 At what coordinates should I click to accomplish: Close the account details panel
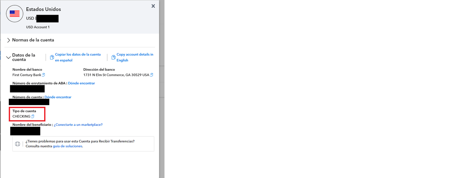153,6
